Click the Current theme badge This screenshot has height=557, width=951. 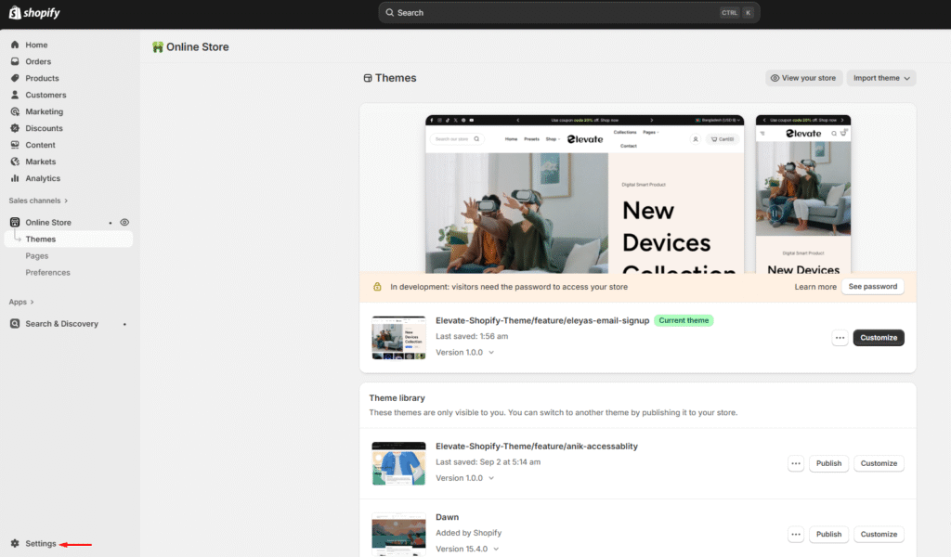click(684, 320)
